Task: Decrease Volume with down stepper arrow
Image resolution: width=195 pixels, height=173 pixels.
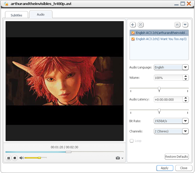Action: [x=186, y=79]
